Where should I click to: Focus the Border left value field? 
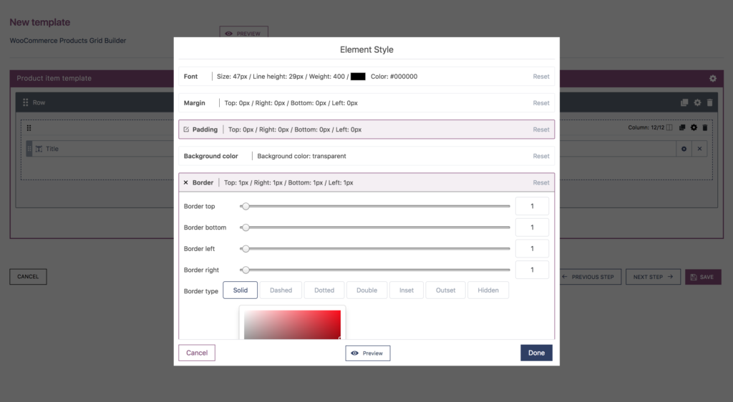pos(532,248)
